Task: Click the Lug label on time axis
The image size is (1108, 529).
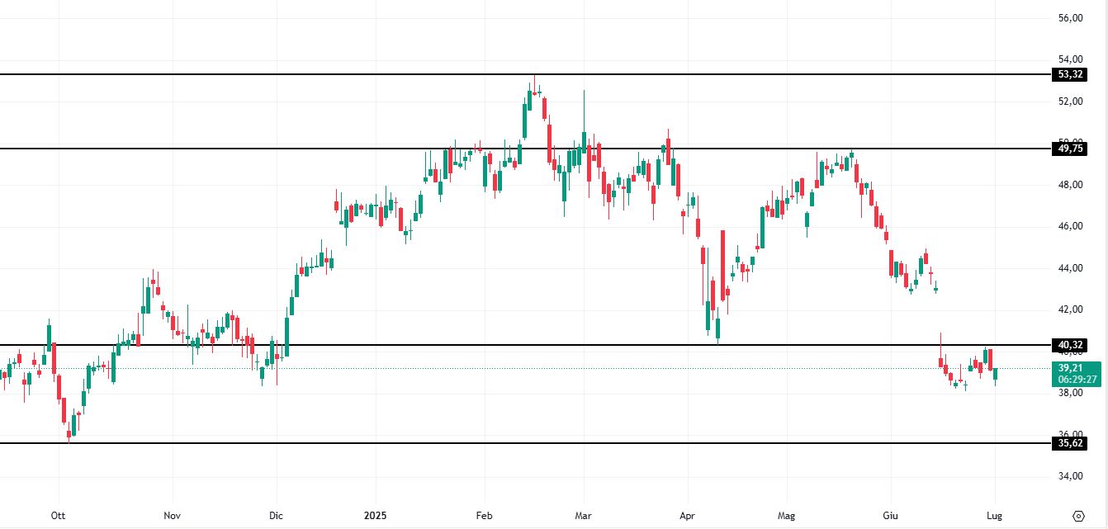Action: (x=994, y=516)
